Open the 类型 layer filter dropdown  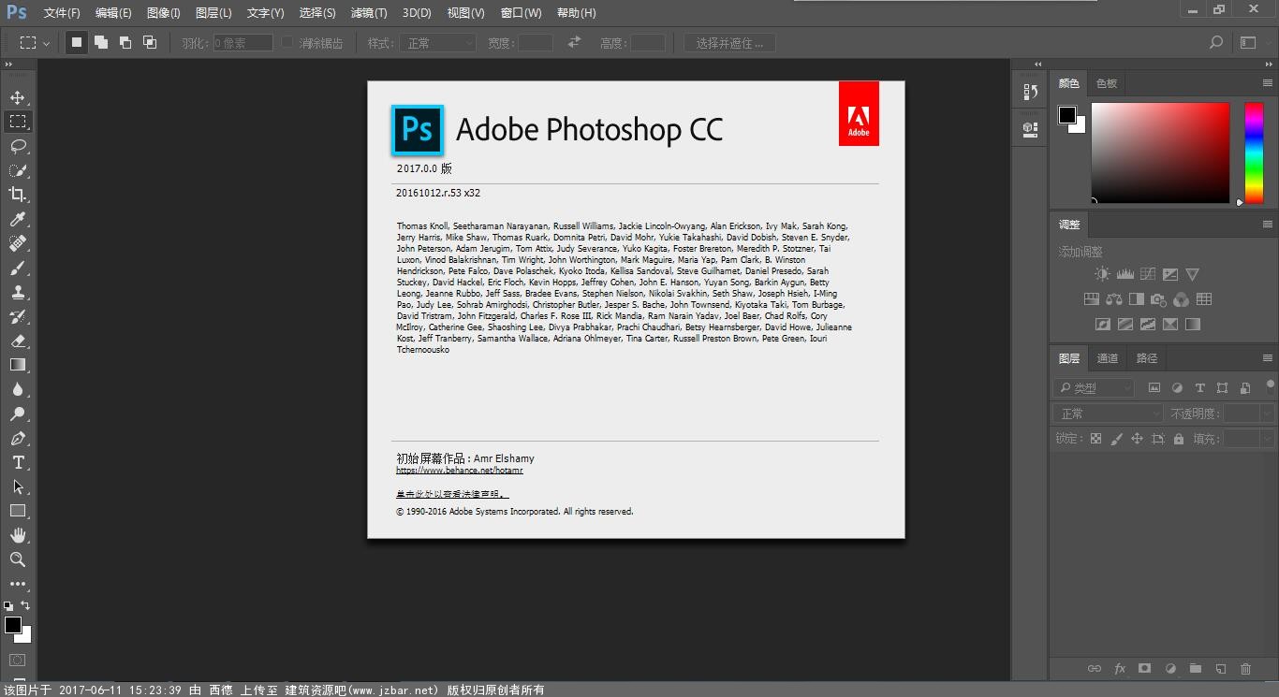click(x=1094, y=387)
